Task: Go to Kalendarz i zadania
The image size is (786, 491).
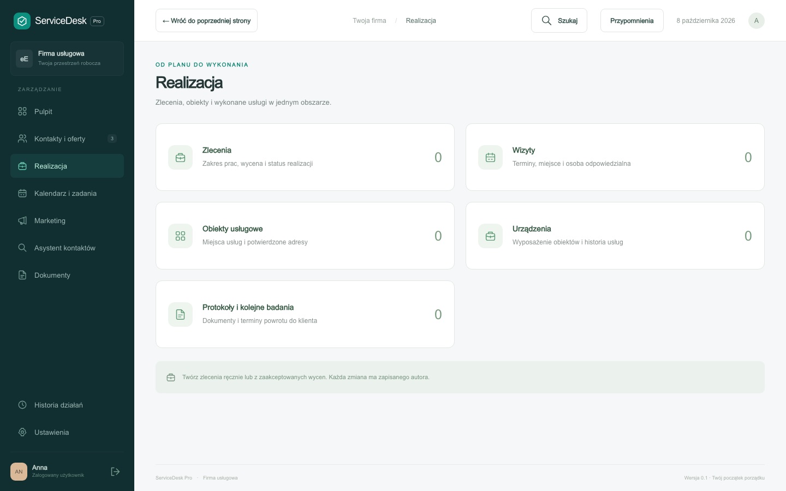Action: click(x=67, y=193)
